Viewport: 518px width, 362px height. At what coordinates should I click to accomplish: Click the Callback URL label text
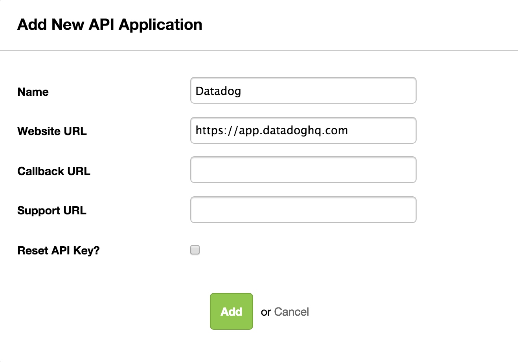54,171
